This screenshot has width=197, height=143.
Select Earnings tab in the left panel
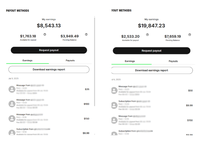click(28, 60)
